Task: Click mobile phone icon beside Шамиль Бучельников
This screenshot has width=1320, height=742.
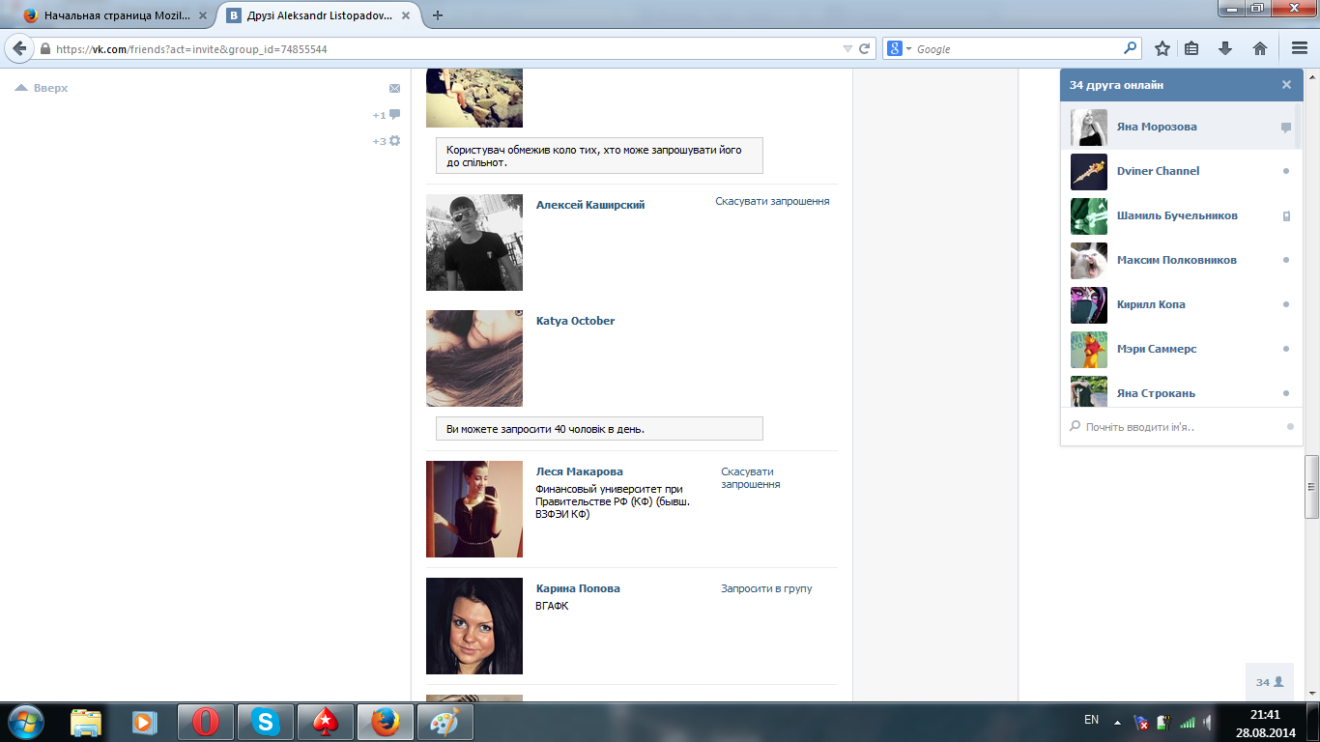Action: 1286,215
